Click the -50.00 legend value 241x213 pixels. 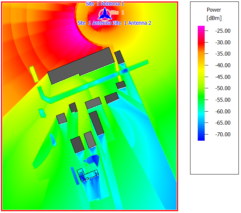click(223, 88)
